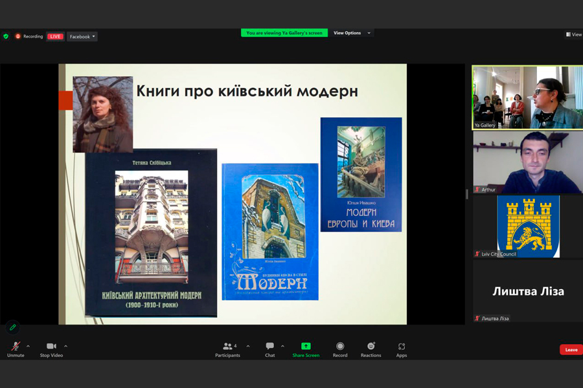Screen dimensions: 583x388
Task: Click the green annotation pencil icon
Action: (x=12, y=327)
